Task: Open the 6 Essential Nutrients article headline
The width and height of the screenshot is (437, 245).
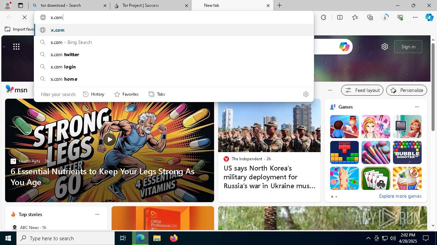Action: tap(102, 177)
